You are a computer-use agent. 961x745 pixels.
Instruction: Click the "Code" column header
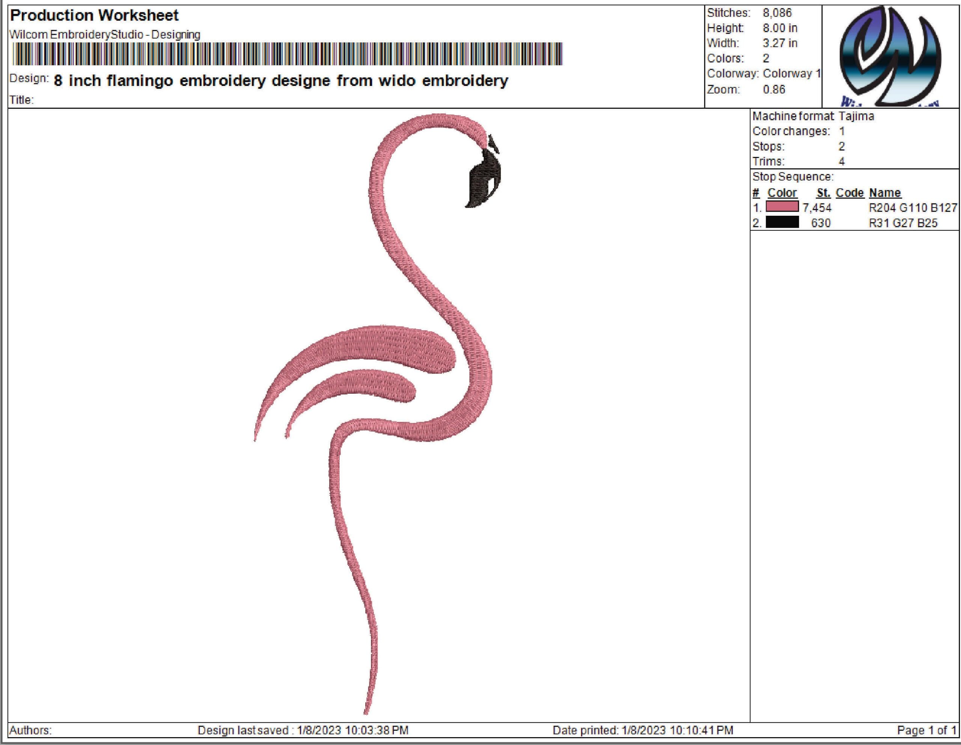point(850,193)
